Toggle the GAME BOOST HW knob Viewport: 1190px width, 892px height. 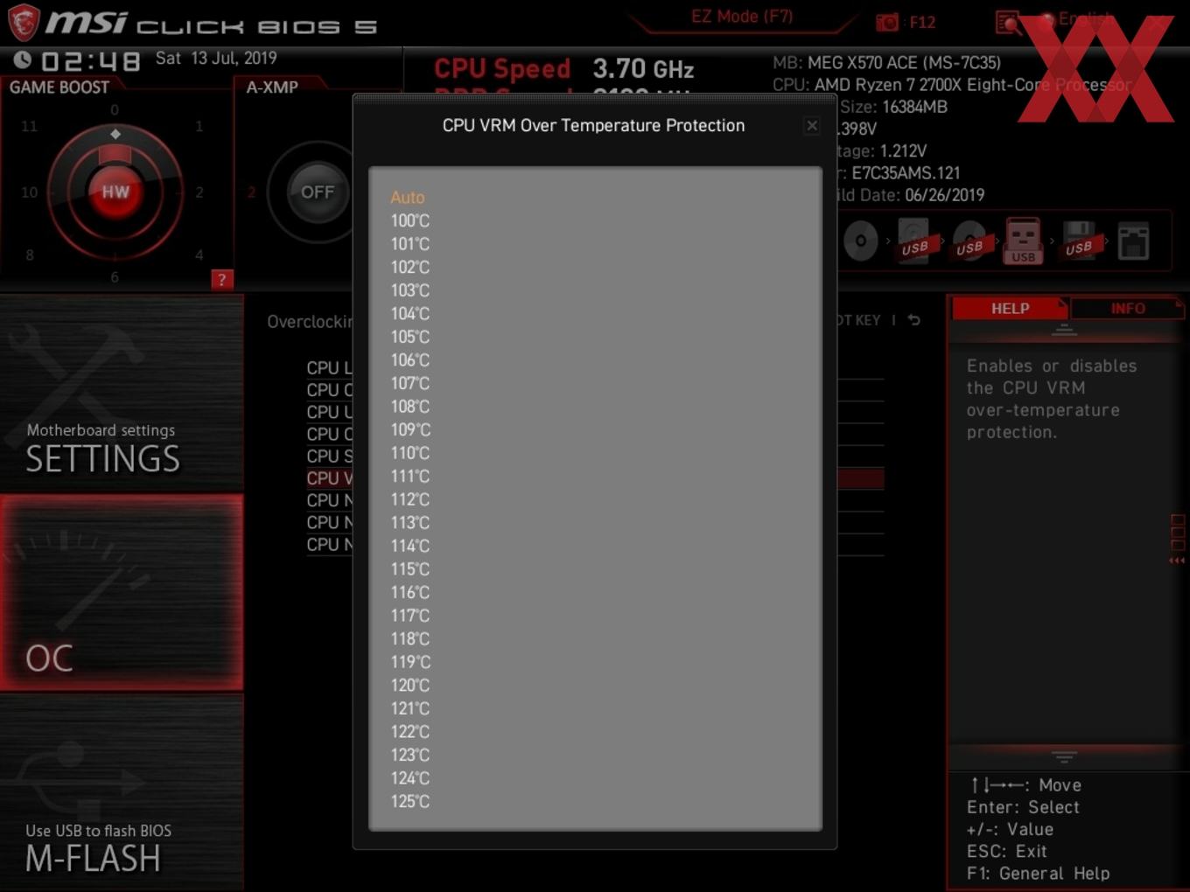[115, 192]
